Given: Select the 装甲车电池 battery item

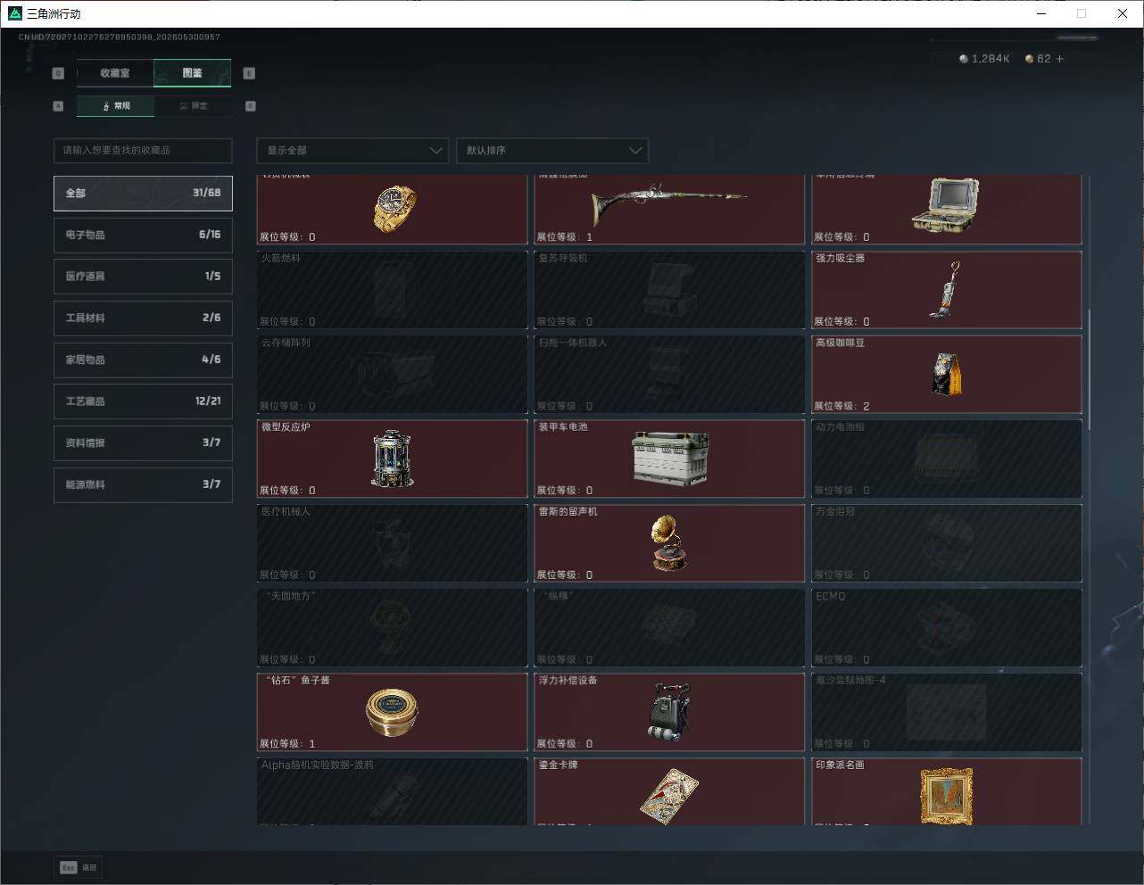Looking at the screenshot, I should 669,459.
